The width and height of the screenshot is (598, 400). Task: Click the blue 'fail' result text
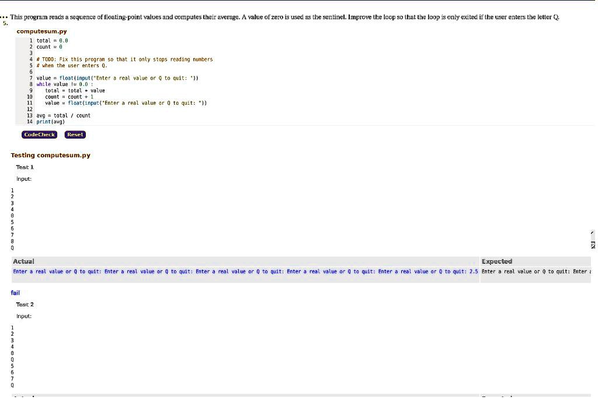(x=15, y=292)
